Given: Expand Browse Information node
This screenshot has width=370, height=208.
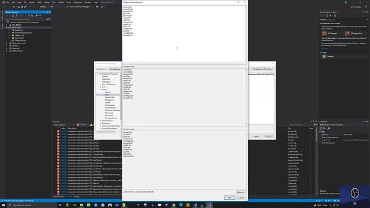Looking at the screenshot, I should coord(101,128).
